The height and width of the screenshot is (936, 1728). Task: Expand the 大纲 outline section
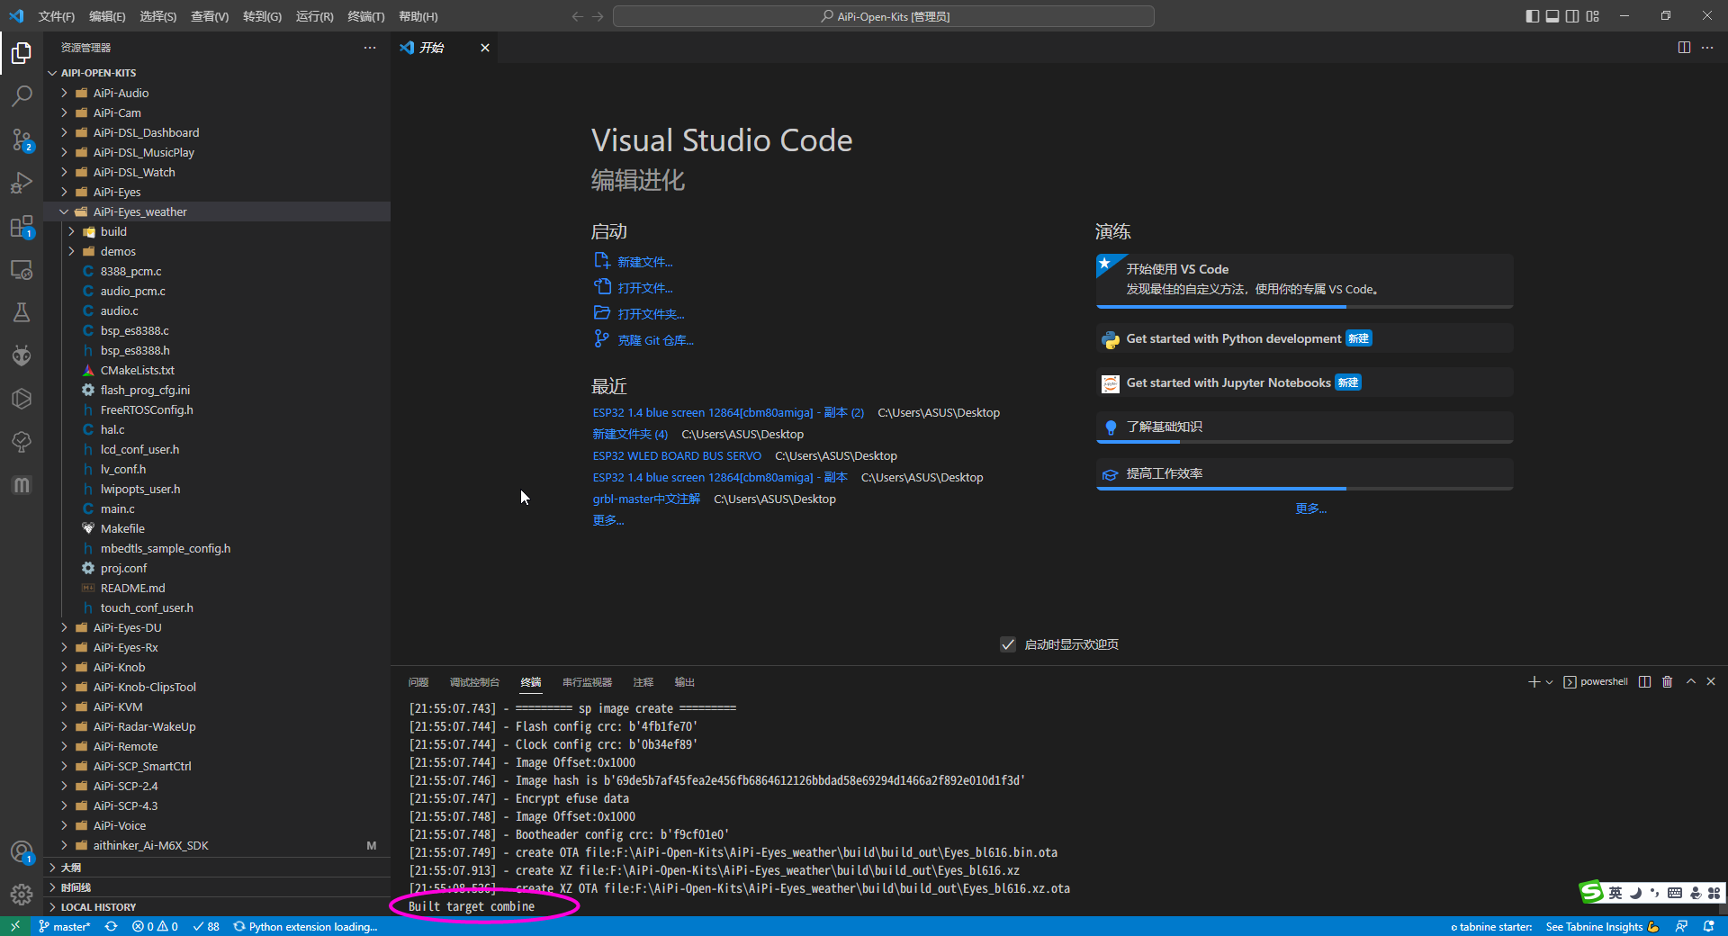point(217,868)
